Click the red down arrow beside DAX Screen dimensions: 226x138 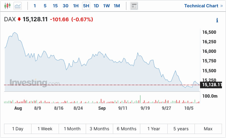click(19, 19)
